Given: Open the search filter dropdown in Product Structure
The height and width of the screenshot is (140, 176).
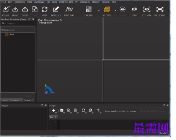Looking at the screenshot, I should pyautogui.click(x=4, y=23).
